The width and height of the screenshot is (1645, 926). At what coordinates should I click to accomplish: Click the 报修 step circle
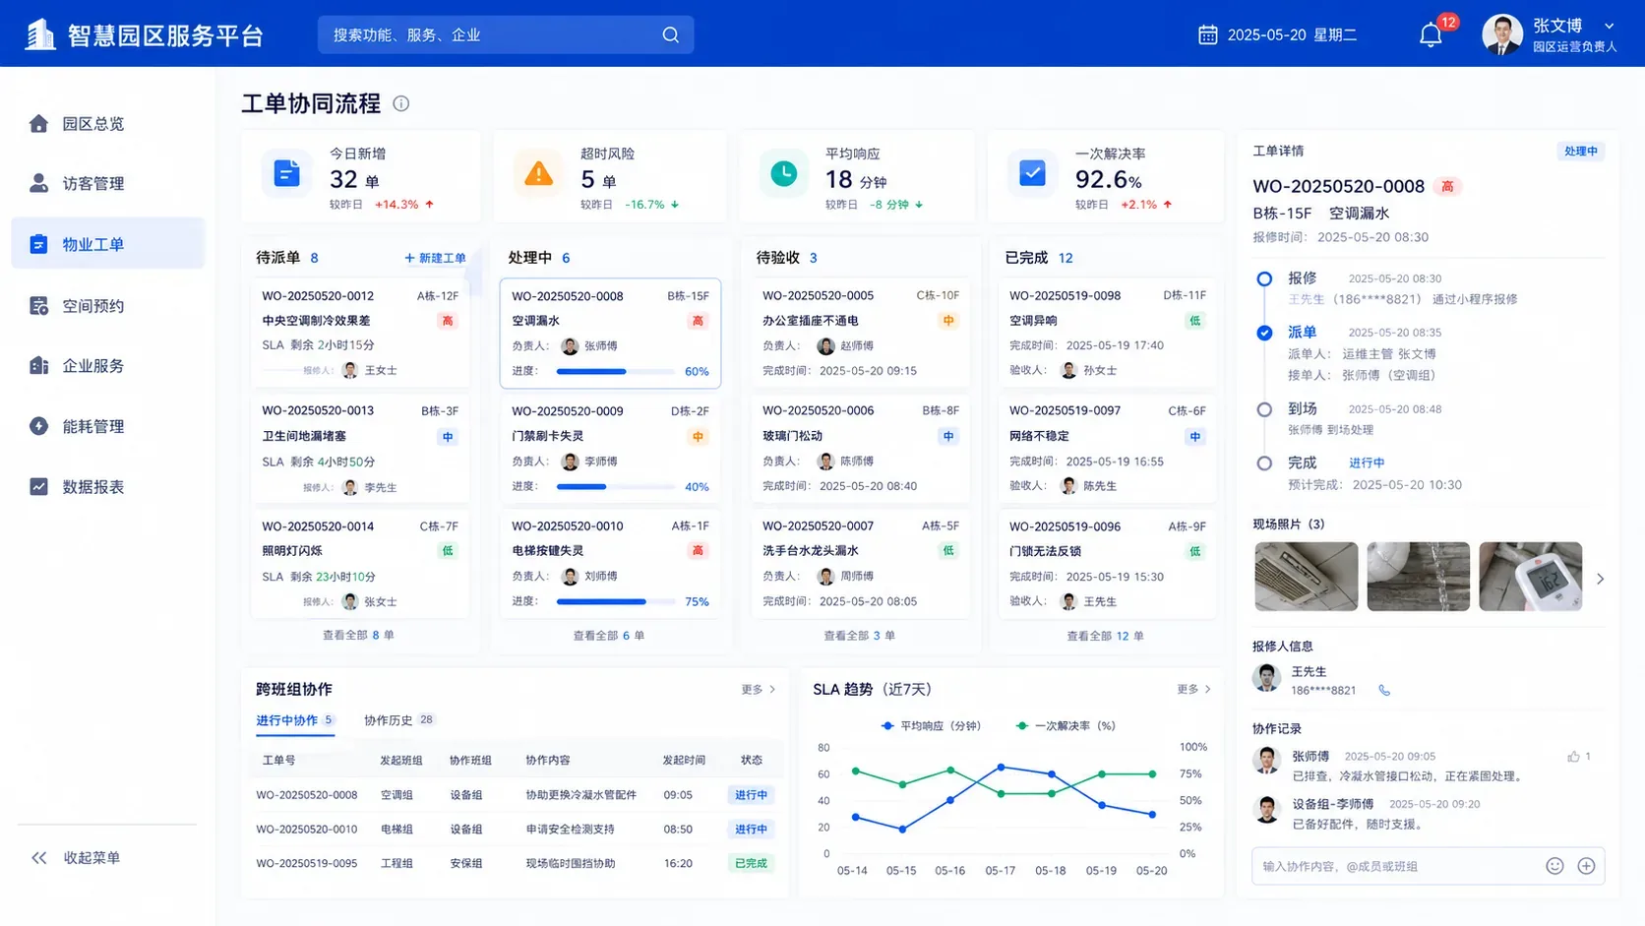pos(1264,278)
